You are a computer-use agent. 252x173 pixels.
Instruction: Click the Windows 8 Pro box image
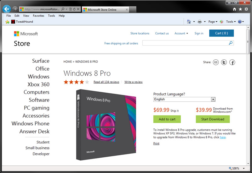click(106, 125)
